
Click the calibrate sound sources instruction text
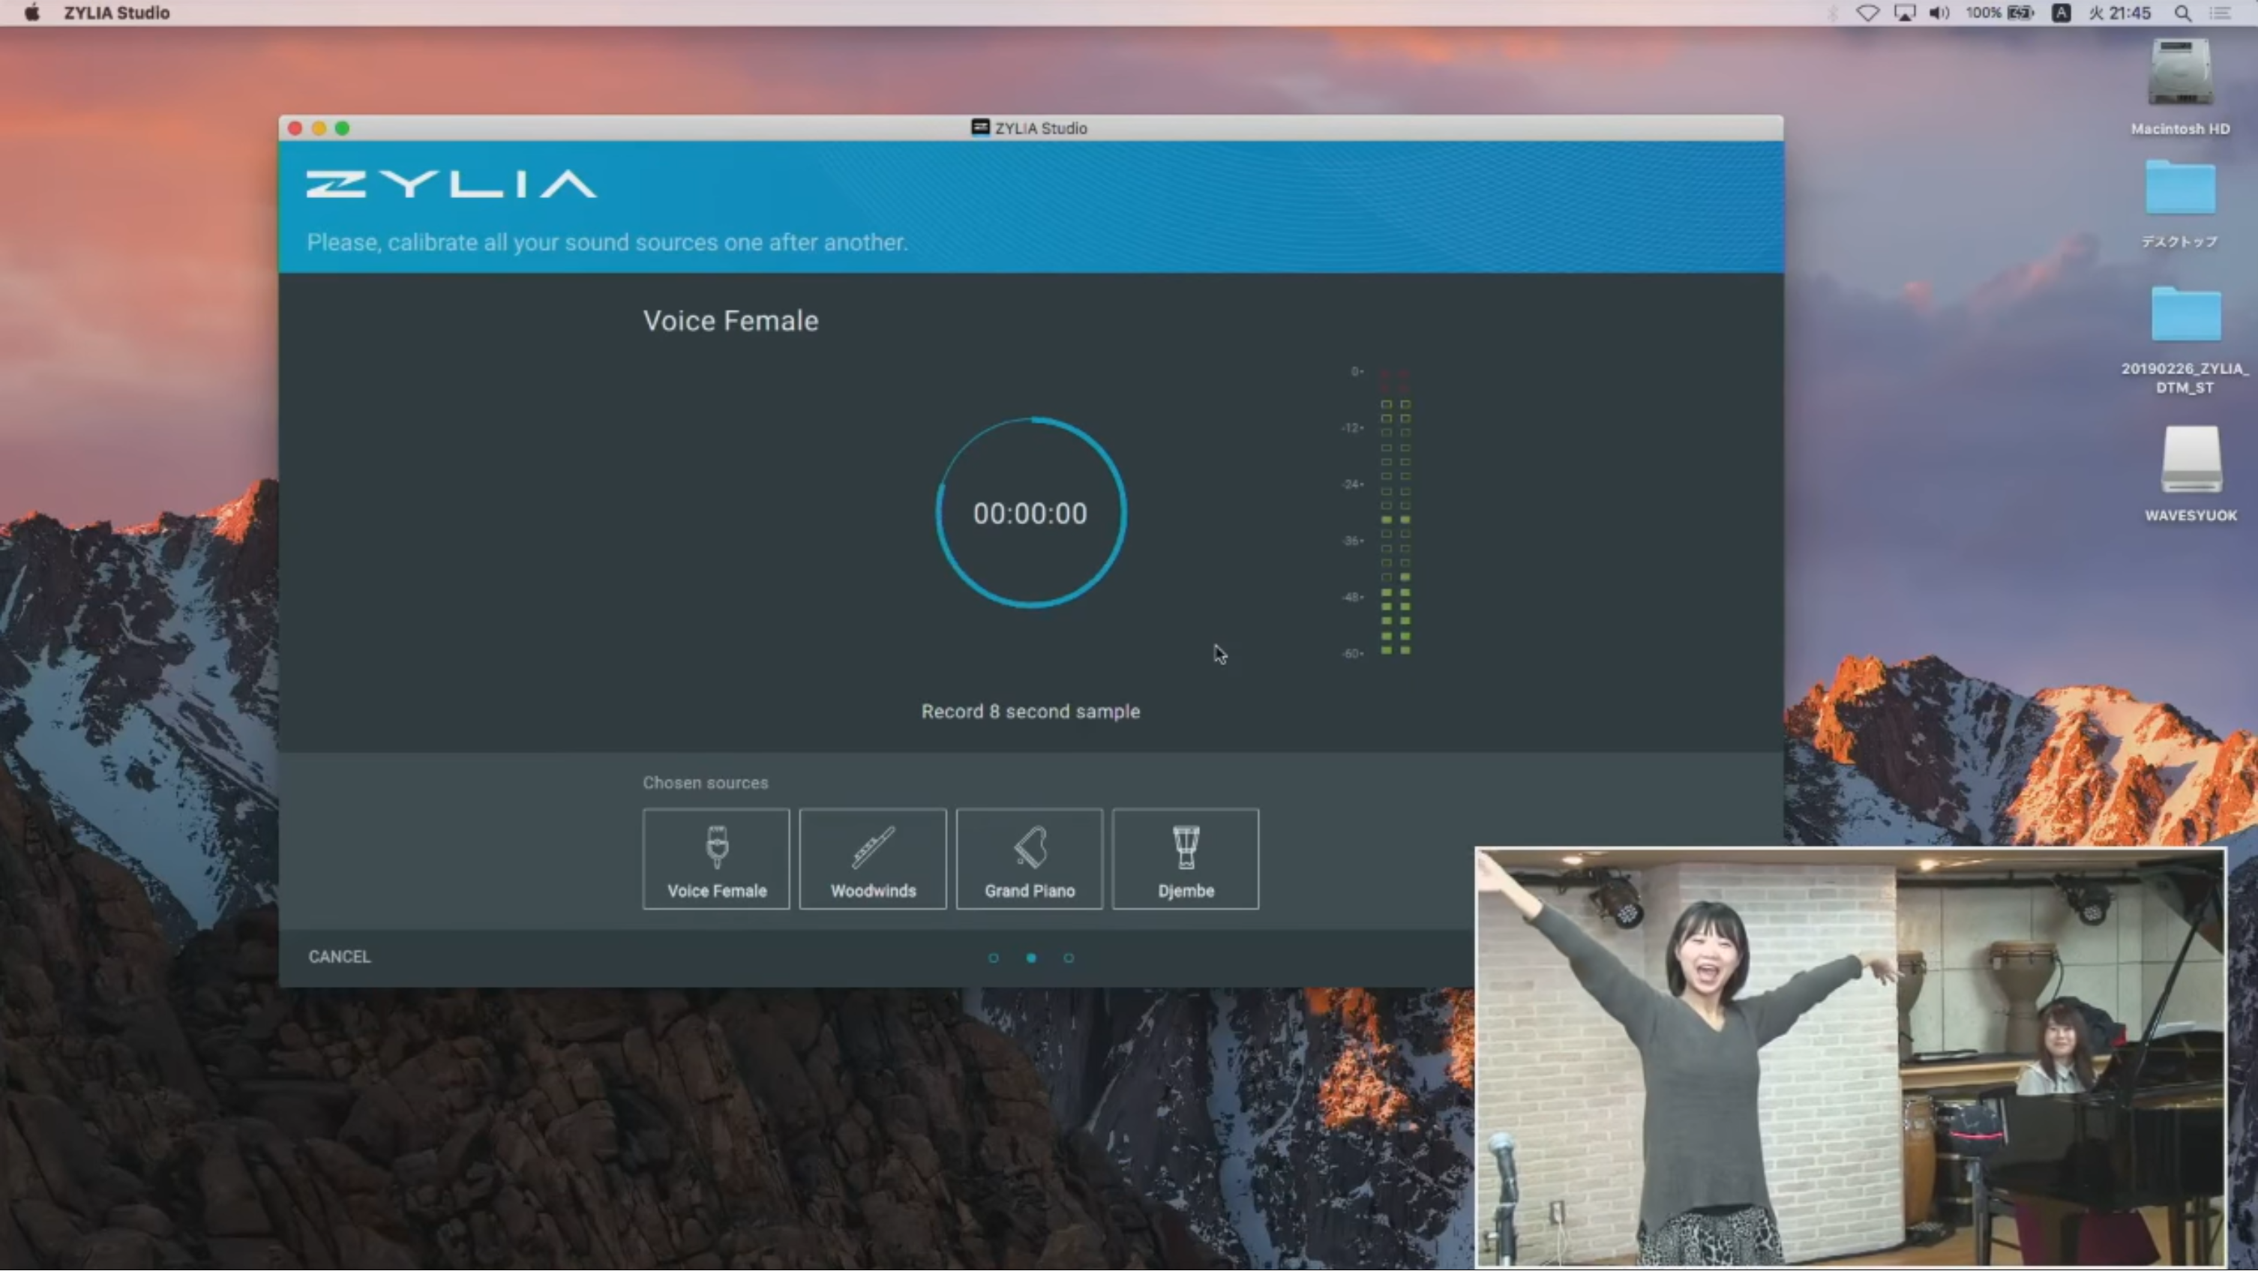pyautogui.click(x=607, y=242)
